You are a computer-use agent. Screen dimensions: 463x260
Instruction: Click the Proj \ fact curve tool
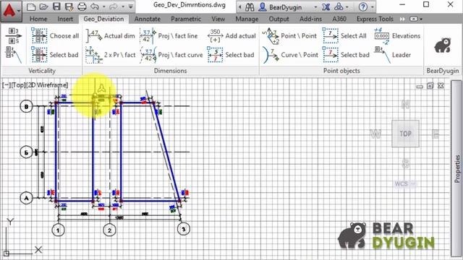point(171,55)
